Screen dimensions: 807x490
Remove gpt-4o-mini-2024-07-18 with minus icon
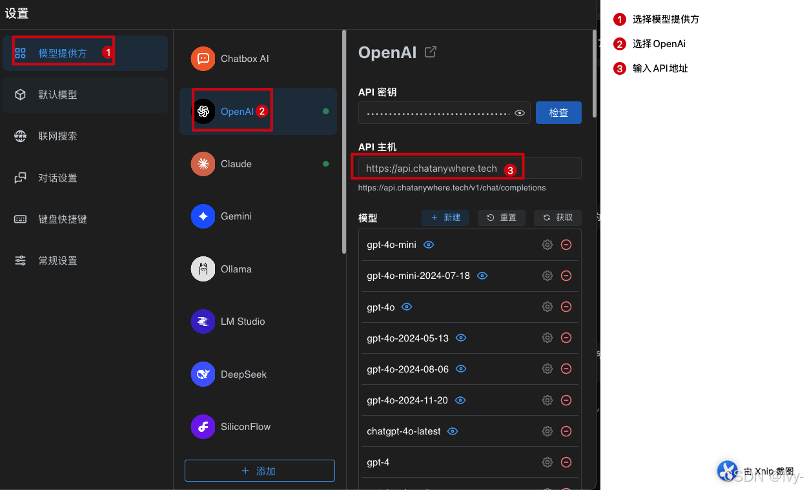(566, 276)
